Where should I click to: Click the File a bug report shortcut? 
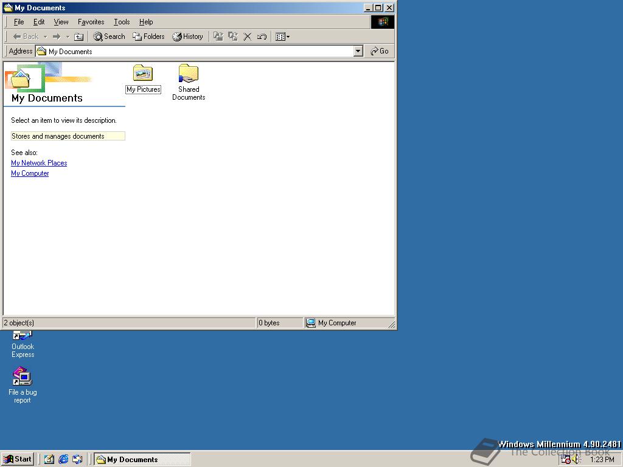(x=23, y=385)
